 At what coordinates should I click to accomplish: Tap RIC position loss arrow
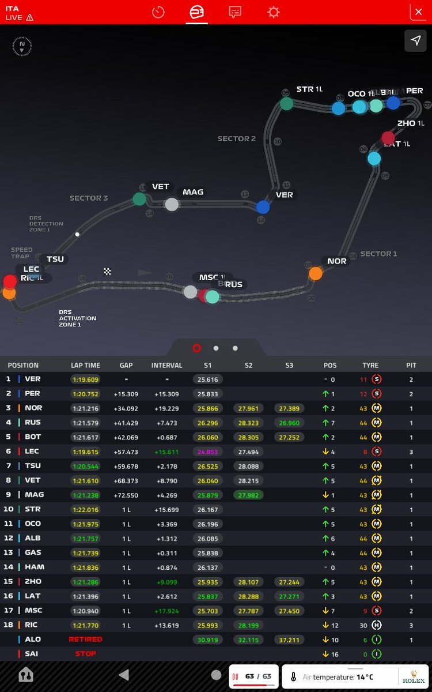(x=325, y=625)
